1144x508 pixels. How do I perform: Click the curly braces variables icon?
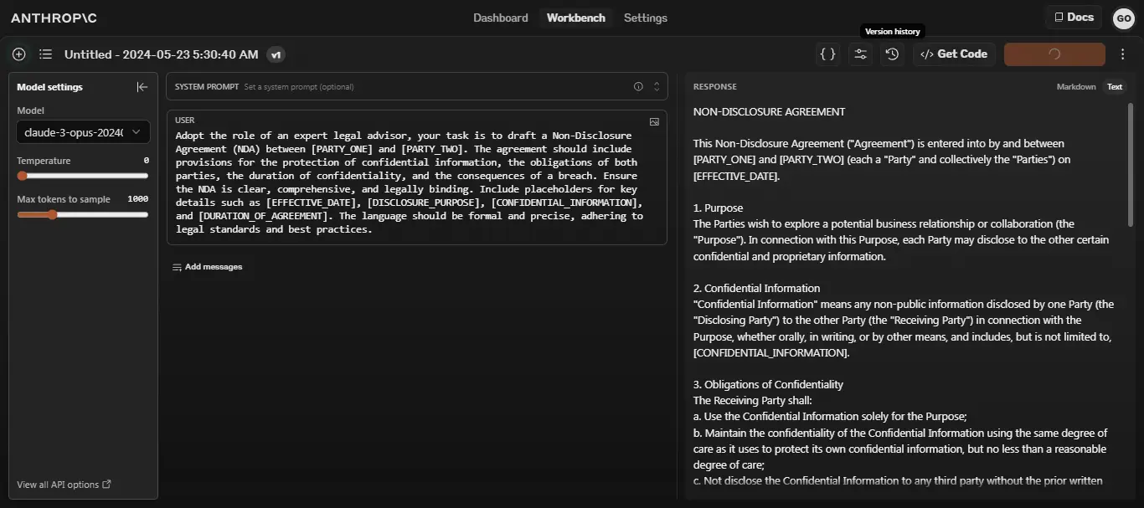point(827,54)
